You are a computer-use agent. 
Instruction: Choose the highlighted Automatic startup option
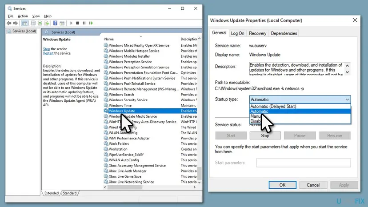pyautogui.click(x=300, y=111)
